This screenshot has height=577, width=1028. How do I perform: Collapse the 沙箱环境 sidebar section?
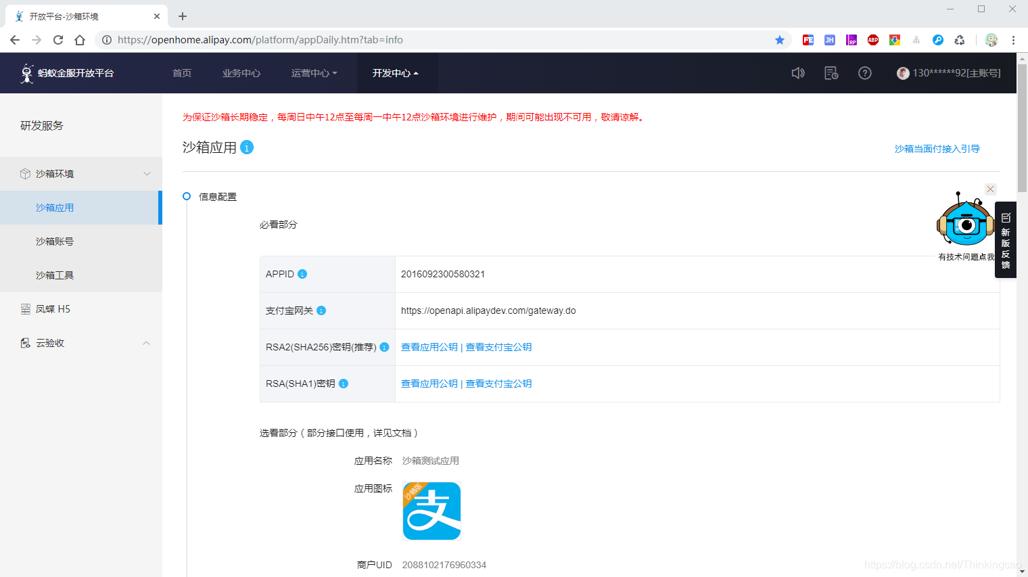click(x=147, y=174)
